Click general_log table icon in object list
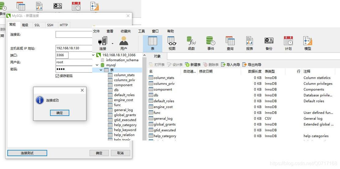This screenshot has width=340, height=169. tap(151, 118)
